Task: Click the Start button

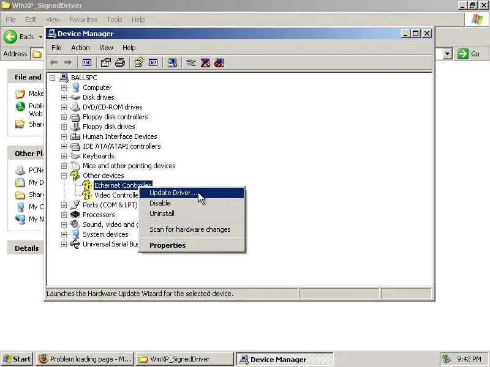Action: click(x=17, y=359)
